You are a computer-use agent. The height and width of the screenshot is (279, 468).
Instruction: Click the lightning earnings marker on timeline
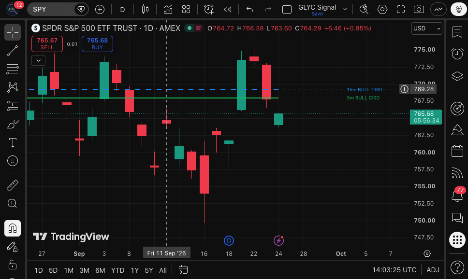[279, 240]
